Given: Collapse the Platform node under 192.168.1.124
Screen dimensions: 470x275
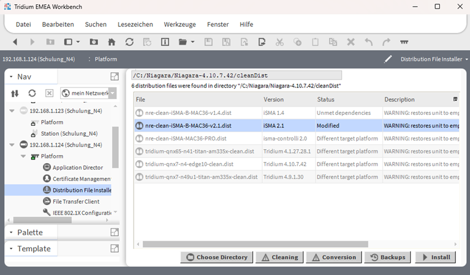Looking at the screenshot, I should (23, 156).
